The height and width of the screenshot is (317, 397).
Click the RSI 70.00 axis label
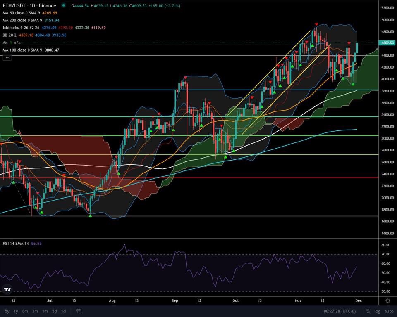[386, 254]
